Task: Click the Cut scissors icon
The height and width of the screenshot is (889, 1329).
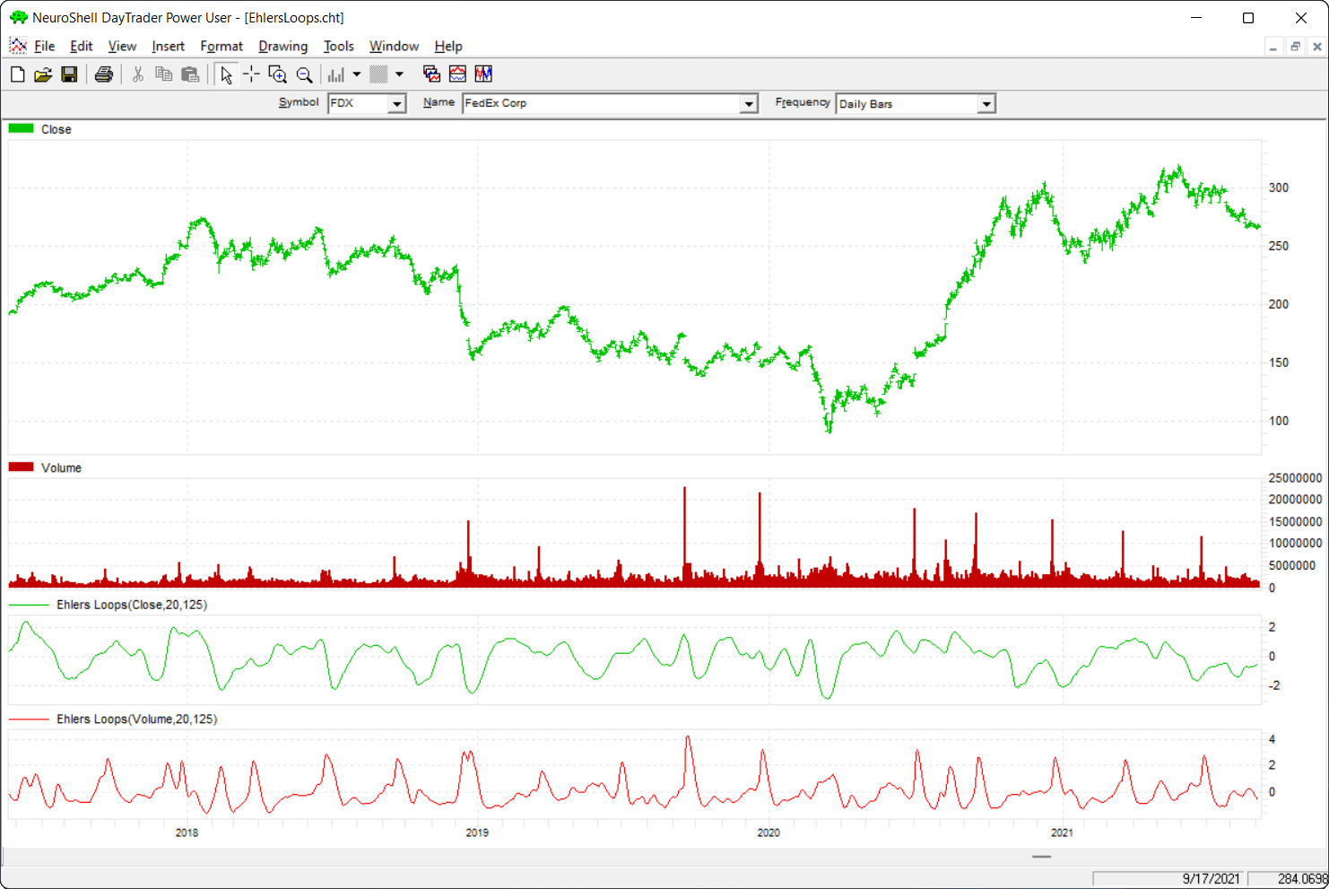Action: [138, 74]
